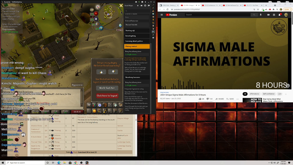Open the emotes tab
Viewport: 293px width, 165px height.
point(115,111)
